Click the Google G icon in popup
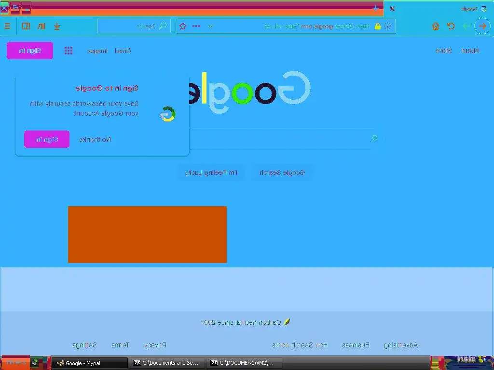Viewport: 494px width, 370px height. 168,114
